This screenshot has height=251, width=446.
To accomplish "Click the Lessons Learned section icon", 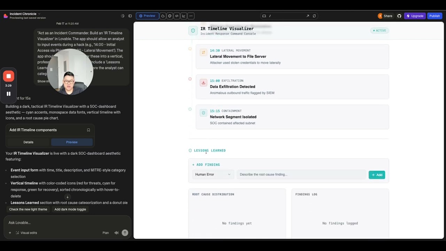I will click(190, 151).
